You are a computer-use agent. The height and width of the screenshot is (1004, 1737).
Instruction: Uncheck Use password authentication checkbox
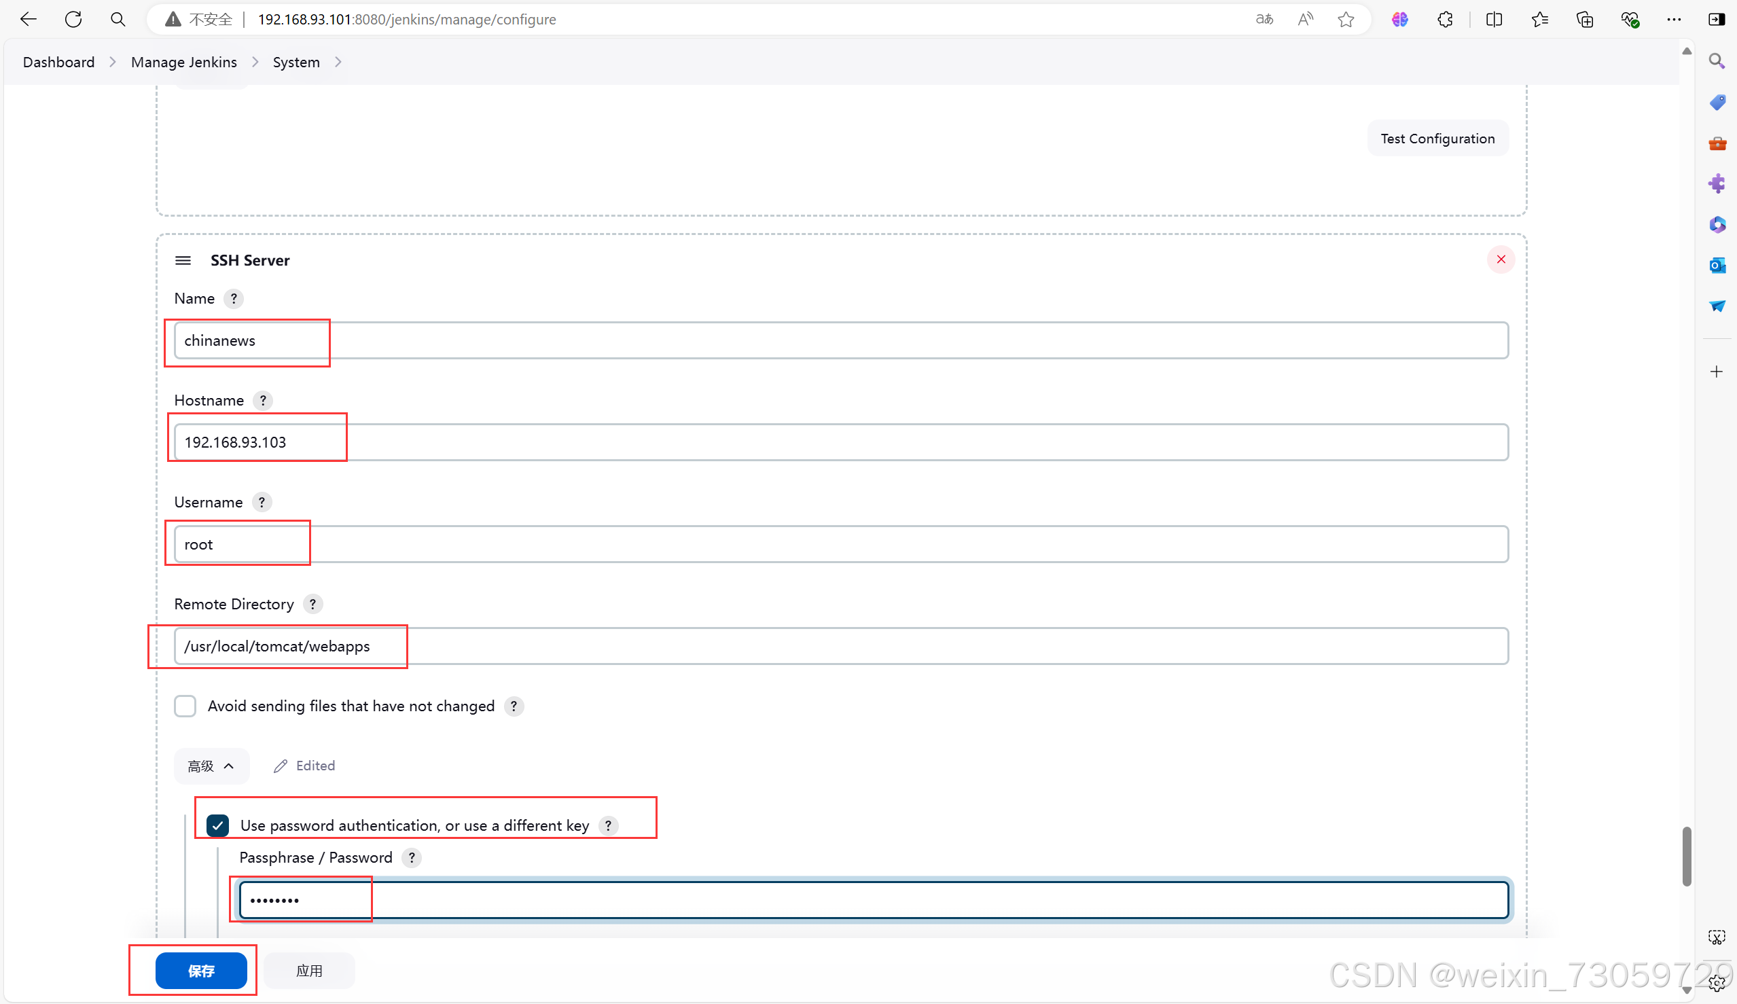pyautogui.click(x=217, y=825)
